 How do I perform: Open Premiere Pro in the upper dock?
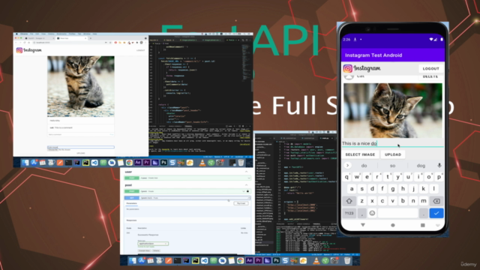(x=146, y=163)
